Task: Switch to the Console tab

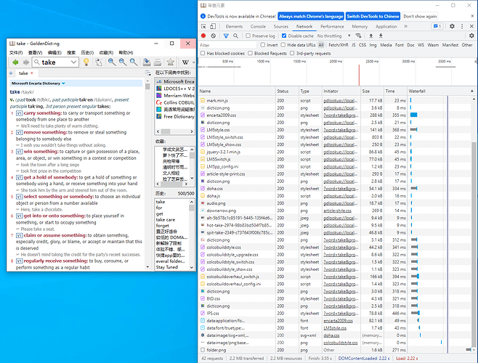Action: click(x=258, y=27)
